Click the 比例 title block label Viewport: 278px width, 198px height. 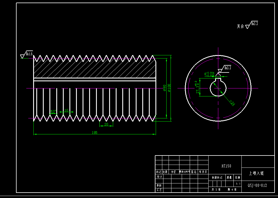click(238, 177)
